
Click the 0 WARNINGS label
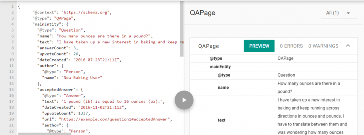tap(323, 46)
